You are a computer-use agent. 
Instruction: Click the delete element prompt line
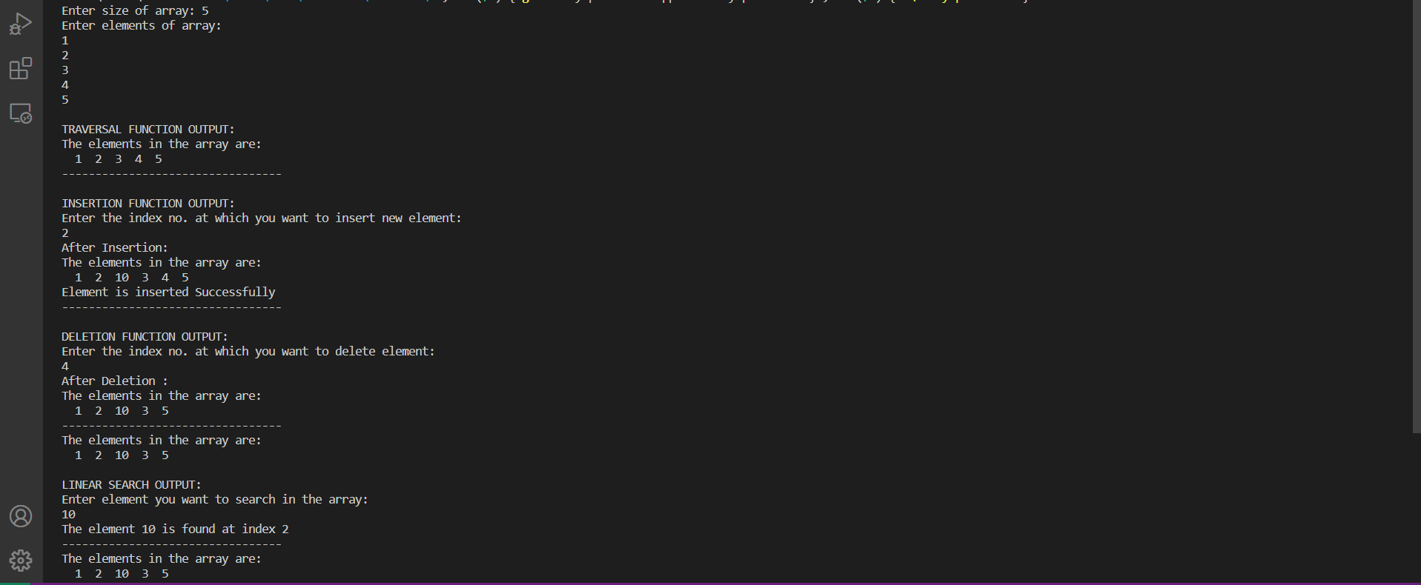pyautogui.click(x=248, y=351)
